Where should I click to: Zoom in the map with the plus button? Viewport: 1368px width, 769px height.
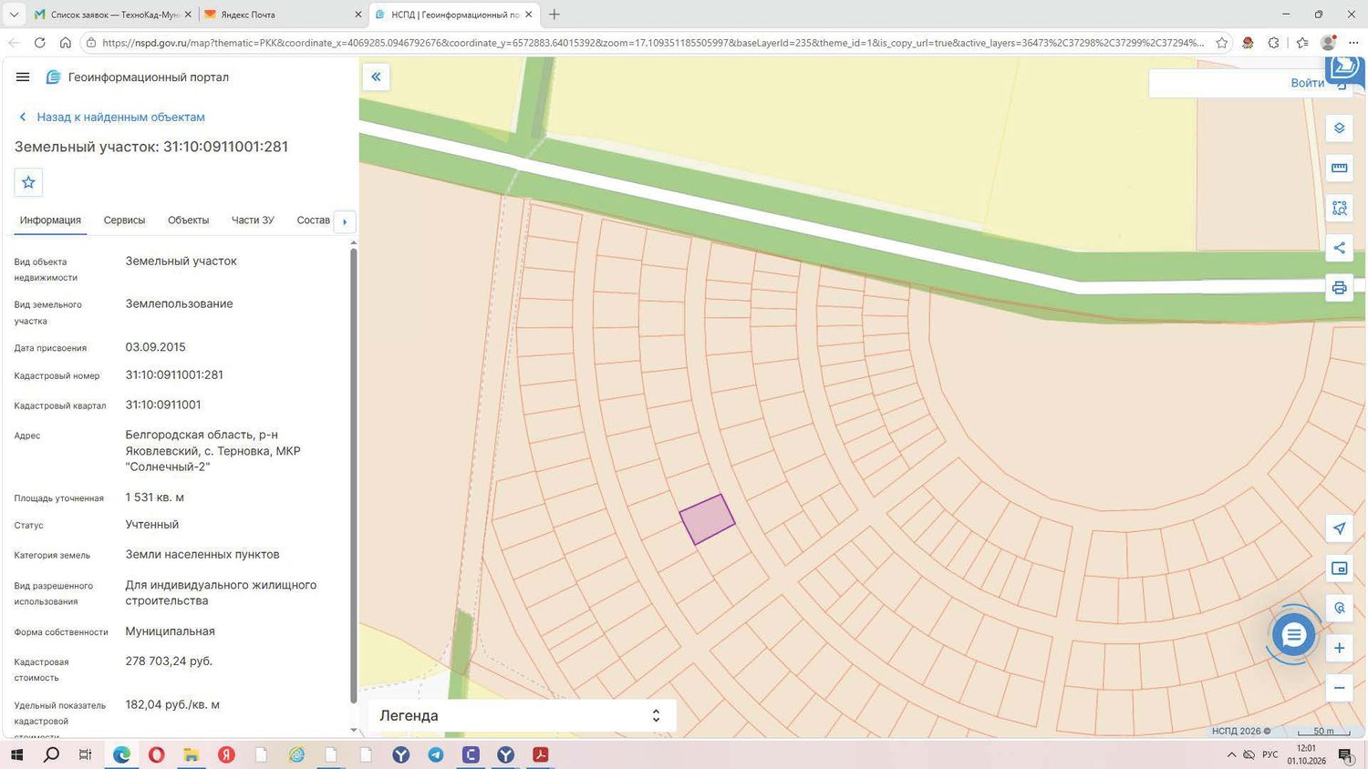point(1339,648)
